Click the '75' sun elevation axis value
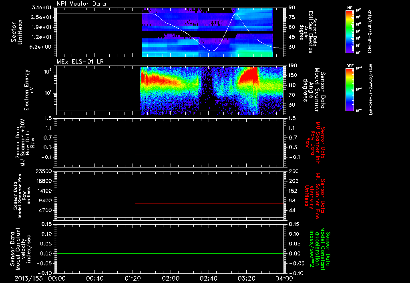Image resolution: width=410 pixels, height=283 pixels. (292, 17)
